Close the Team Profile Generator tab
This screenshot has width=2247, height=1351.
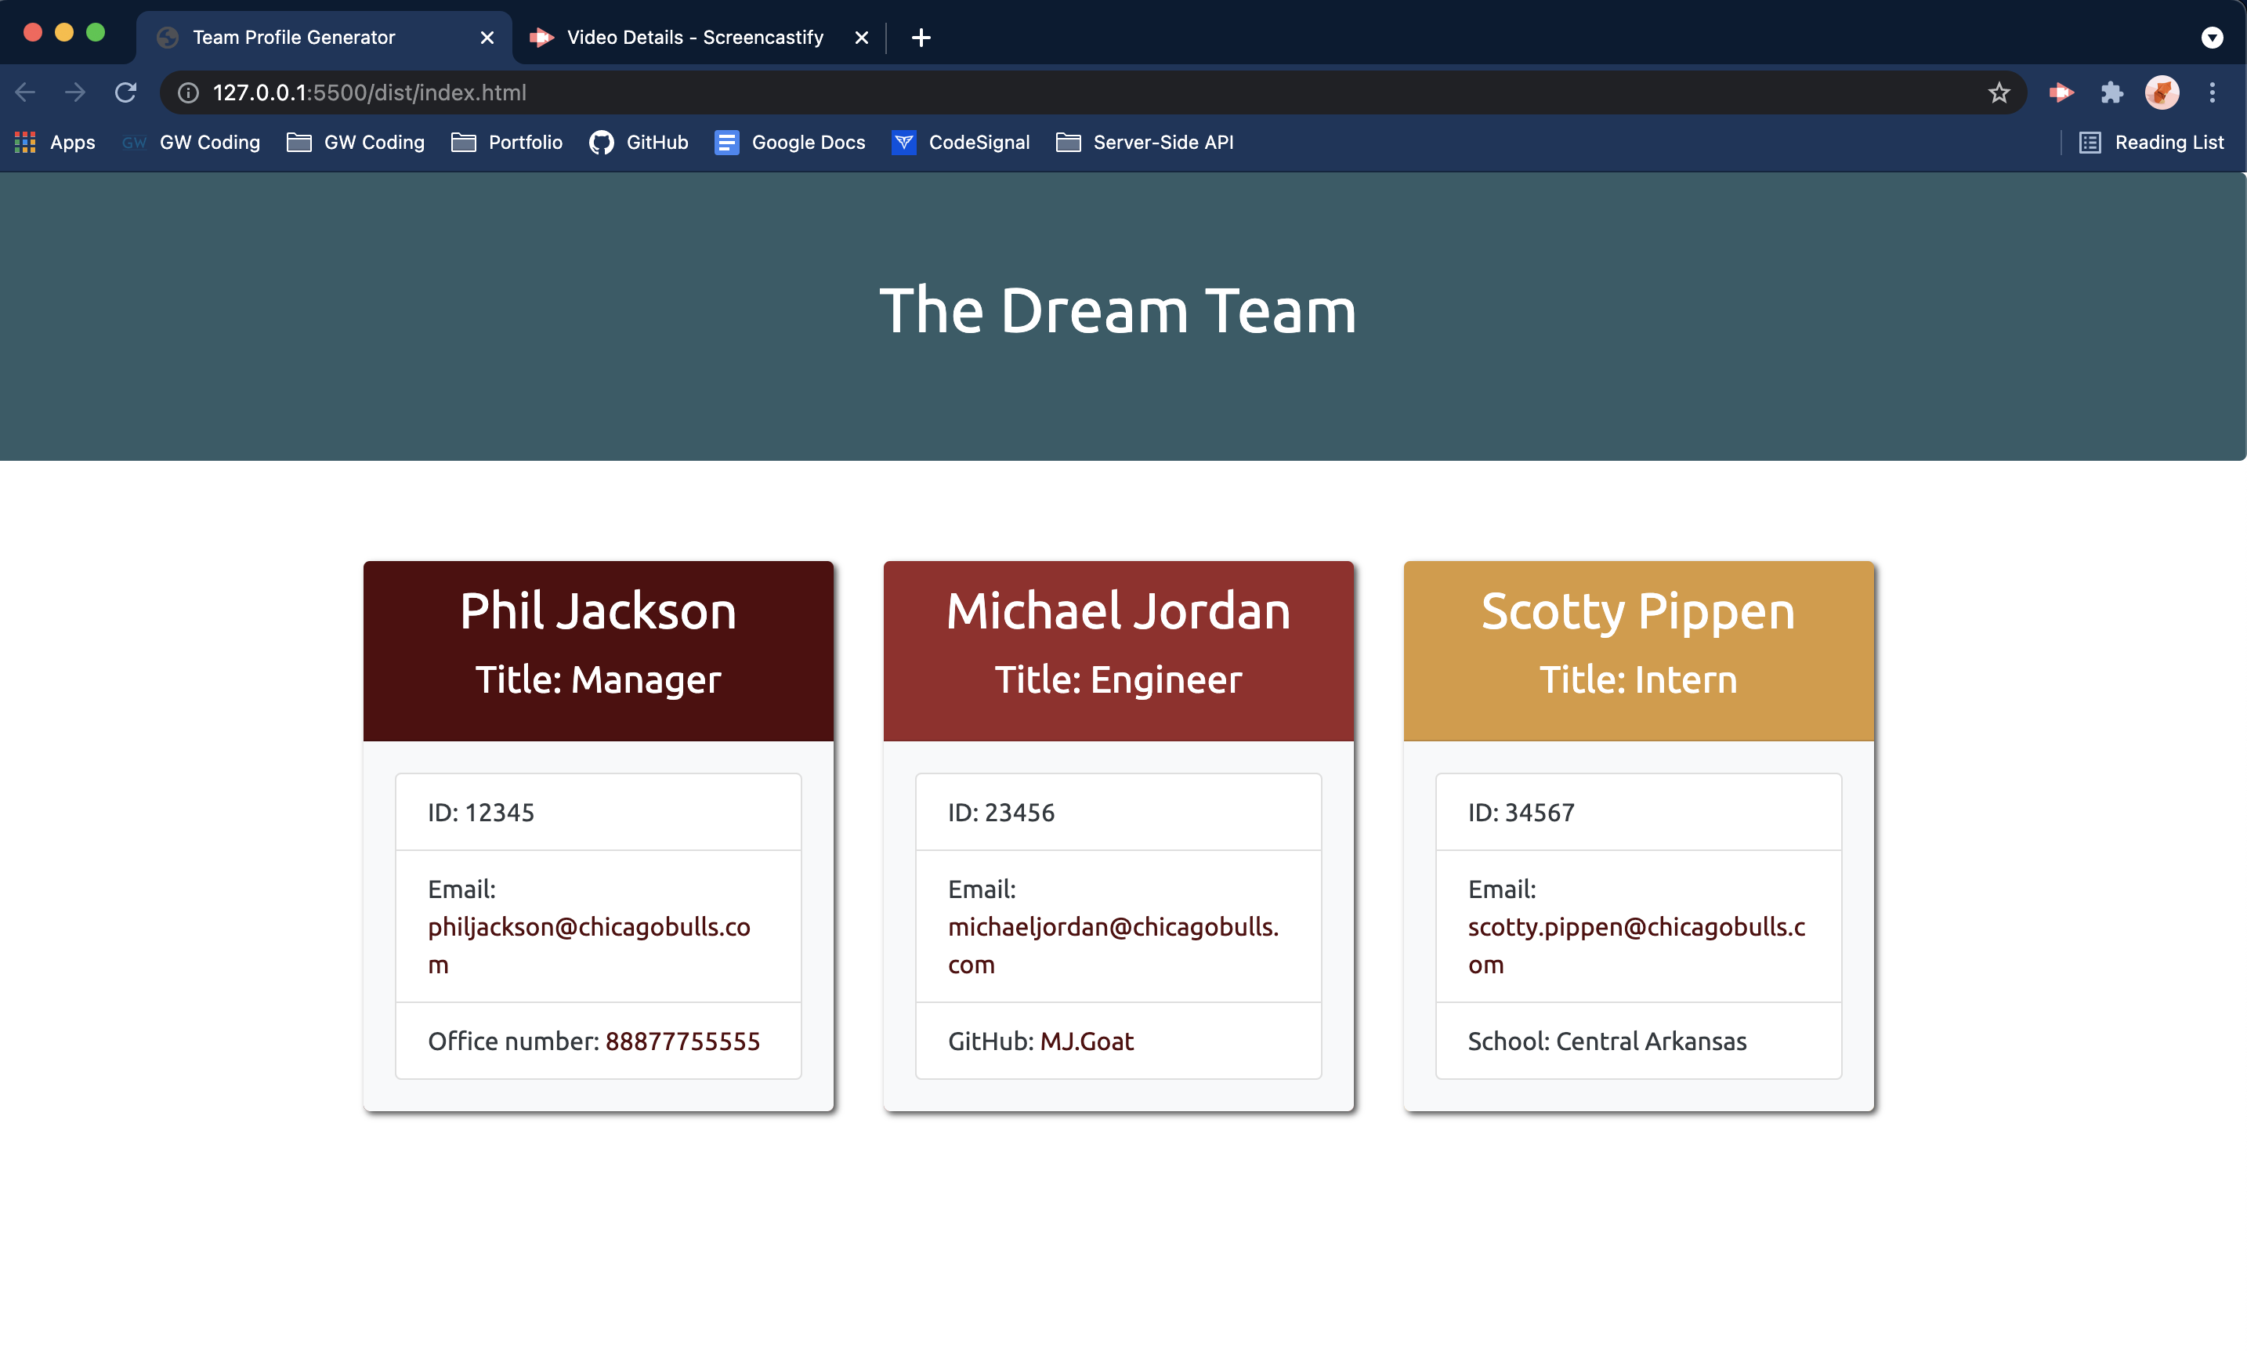(487, 38)
